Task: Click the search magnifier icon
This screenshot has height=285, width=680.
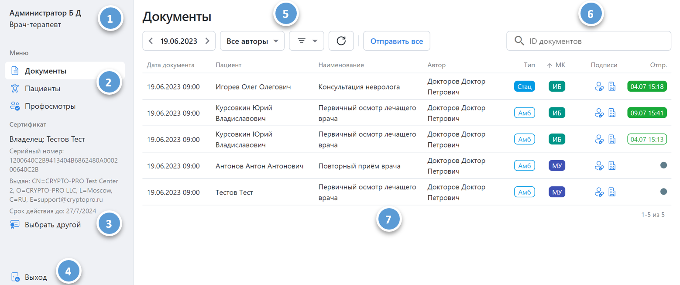Action: point(519,41)
